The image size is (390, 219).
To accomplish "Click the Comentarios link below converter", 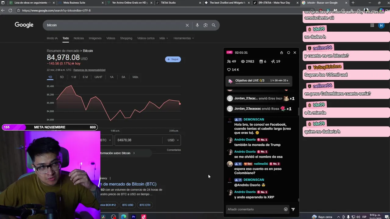I will 174,150.
